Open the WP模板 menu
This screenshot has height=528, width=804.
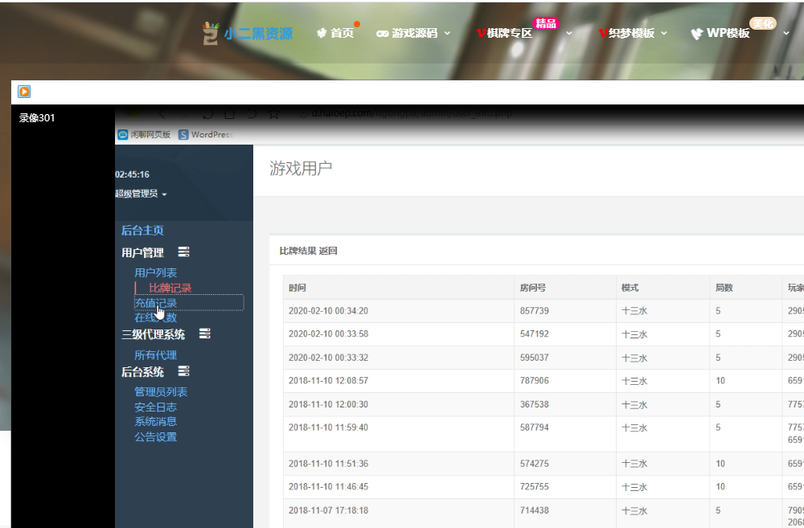(720, 33)
